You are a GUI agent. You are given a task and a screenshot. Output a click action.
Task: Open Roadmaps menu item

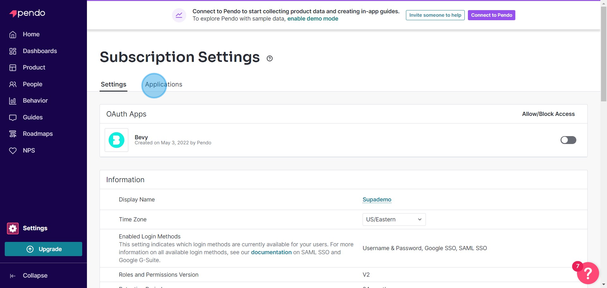tap(38, 134)
